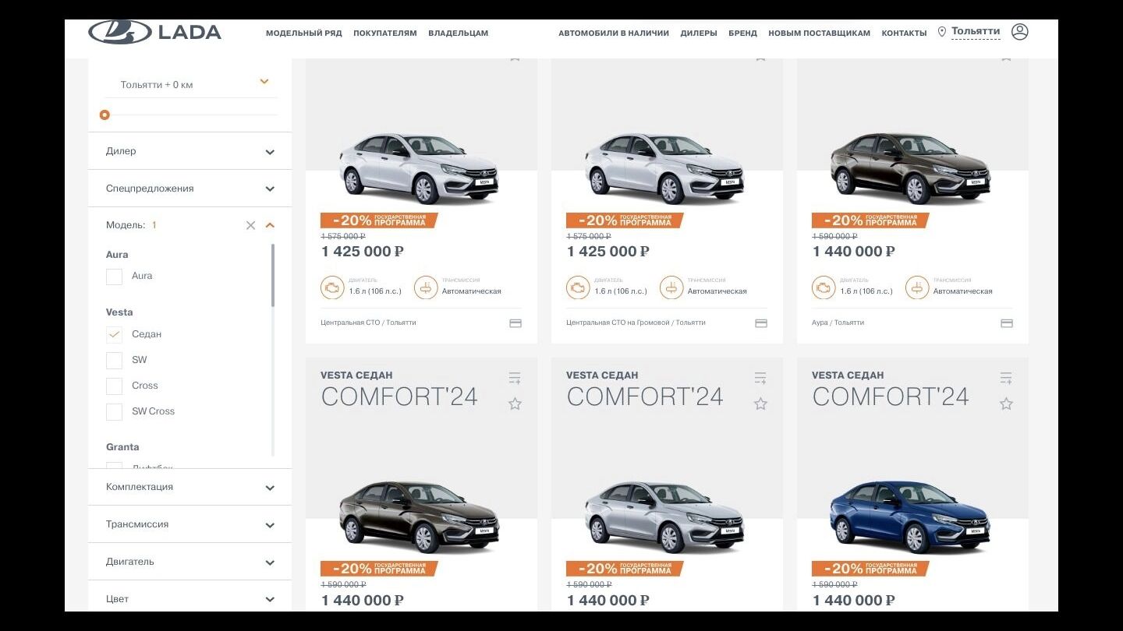The image size is (1123, 631).
Task: Clear the Модель filter with the X icon
Action: (250, 225)
